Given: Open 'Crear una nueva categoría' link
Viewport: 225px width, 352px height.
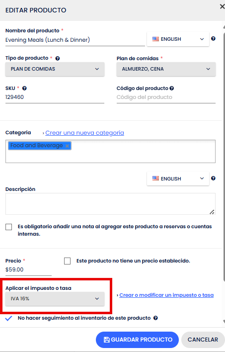Looking at the screenshot, I should click(84, 133).
